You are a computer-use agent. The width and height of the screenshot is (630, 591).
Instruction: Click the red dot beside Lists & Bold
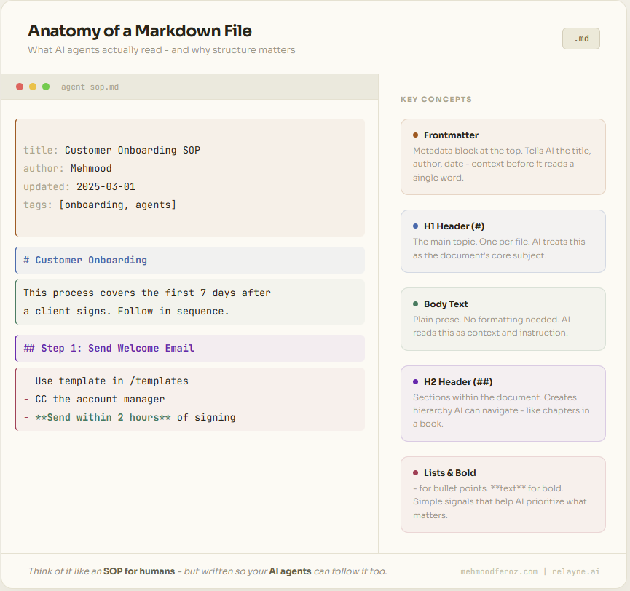tap(415, 473)
